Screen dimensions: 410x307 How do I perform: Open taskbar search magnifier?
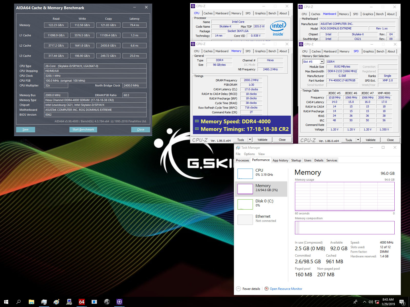pos(18,302)
